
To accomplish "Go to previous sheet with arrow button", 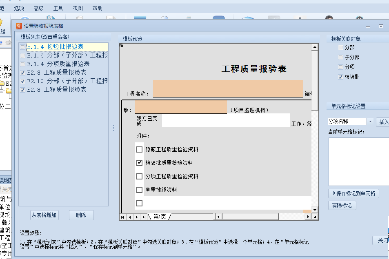I will (130, 217).
